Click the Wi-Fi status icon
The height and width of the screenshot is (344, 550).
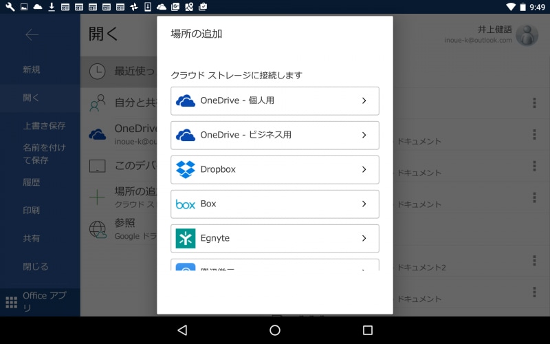pos(511,7)
